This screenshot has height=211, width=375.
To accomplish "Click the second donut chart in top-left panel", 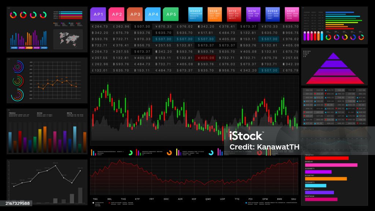I will click(23, 15).
